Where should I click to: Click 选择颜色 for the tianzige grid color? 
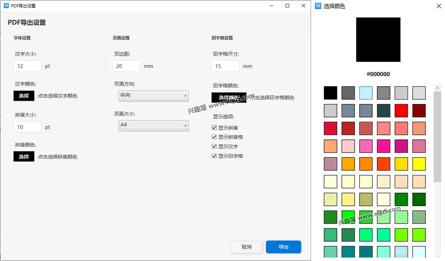coord(228,97)
